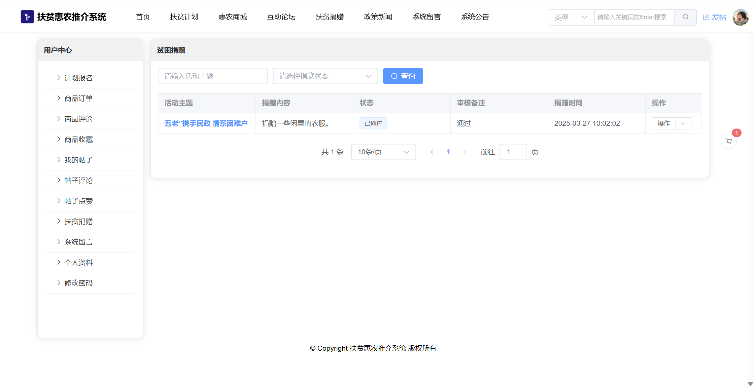Open the shopping cart floating icon
754x387 pixels.
point(728,141)
